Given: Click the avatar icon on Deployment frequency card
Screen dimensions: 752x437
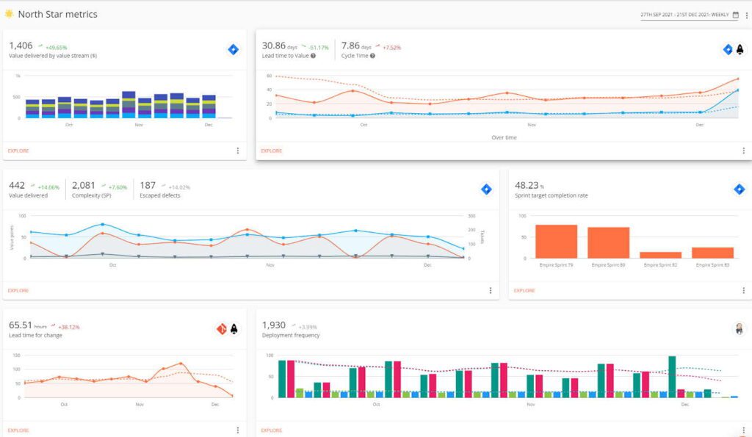Looking at the screenshot, I should pyautogui.click(x=739, y=328).
